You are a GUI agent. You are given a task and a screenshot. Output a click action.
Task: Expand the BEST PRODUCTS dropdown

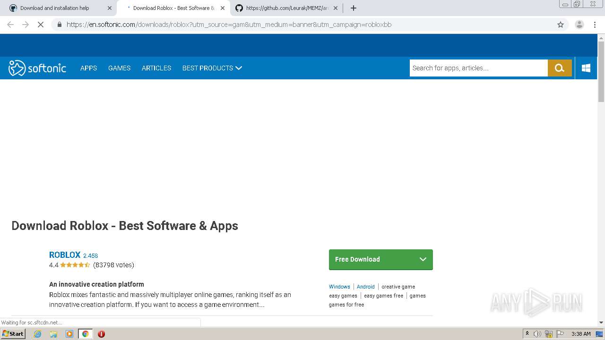click(212, 68)
